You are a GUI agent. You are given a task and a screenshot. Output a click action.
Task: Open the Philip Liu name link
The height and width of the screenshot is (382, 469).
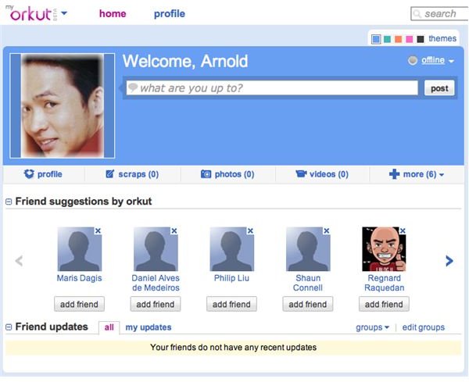231,278
